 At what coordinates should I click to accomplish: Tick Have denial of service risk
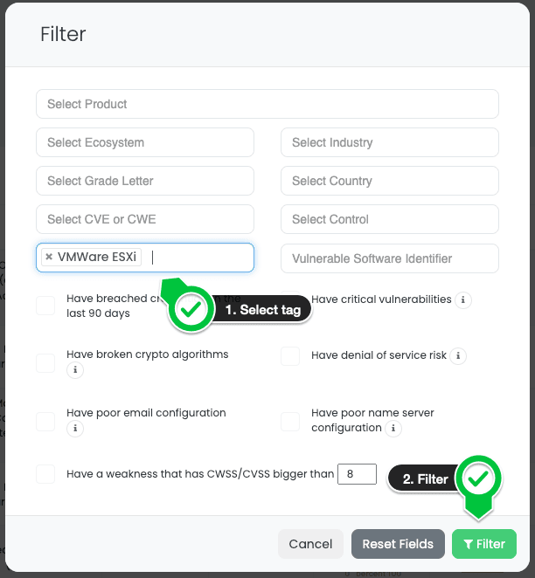(x=290, y=356)
